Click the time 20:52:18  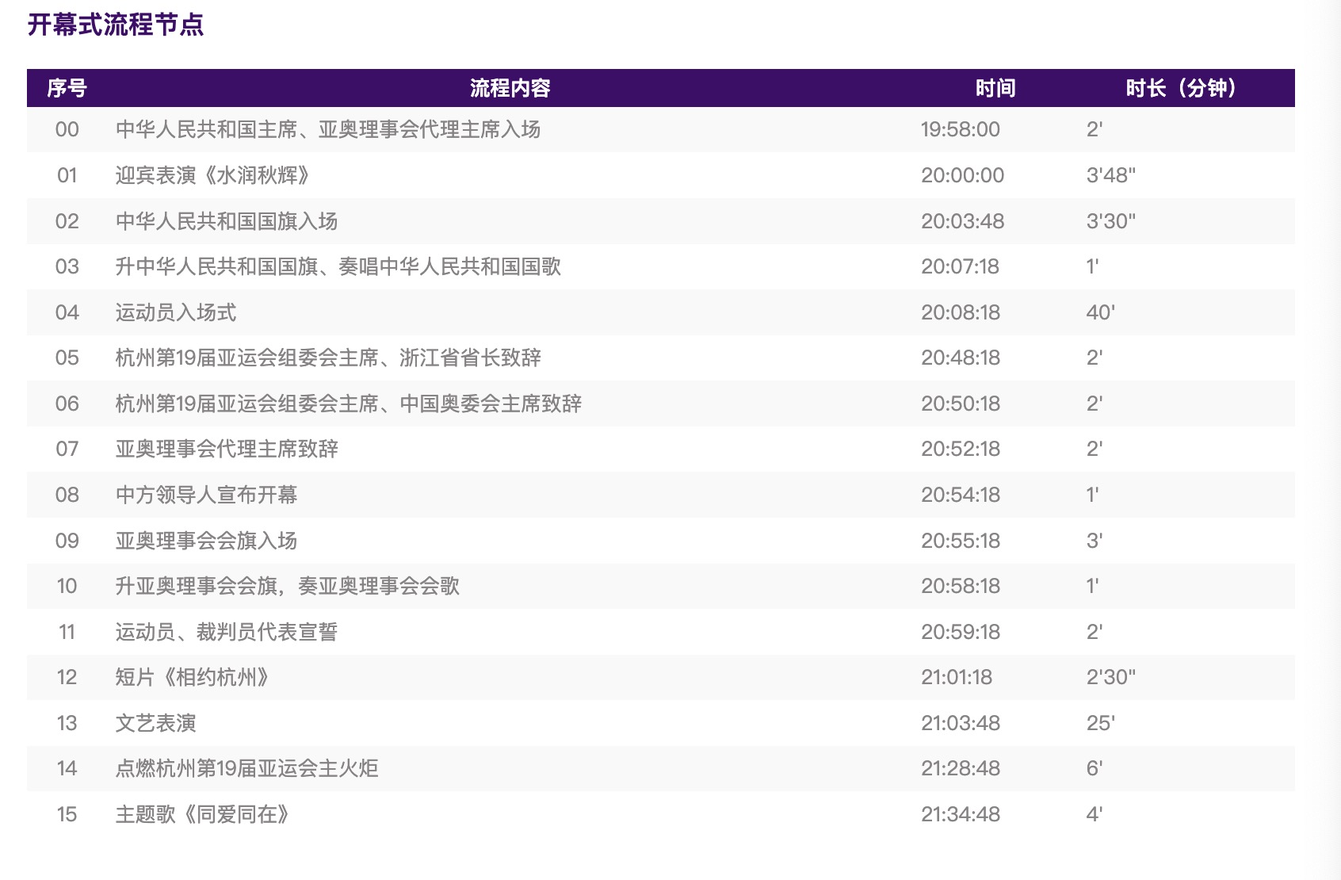961,449
